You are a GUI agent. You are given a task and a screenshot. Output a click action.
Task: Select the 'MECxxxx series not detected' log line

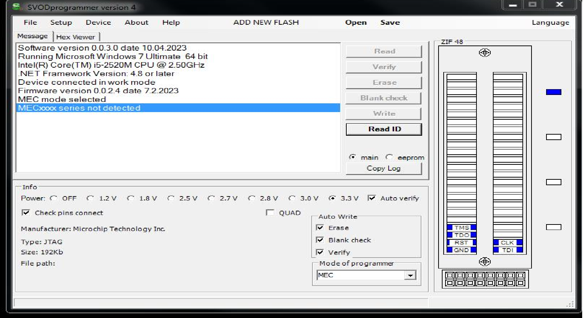point(178,108)
